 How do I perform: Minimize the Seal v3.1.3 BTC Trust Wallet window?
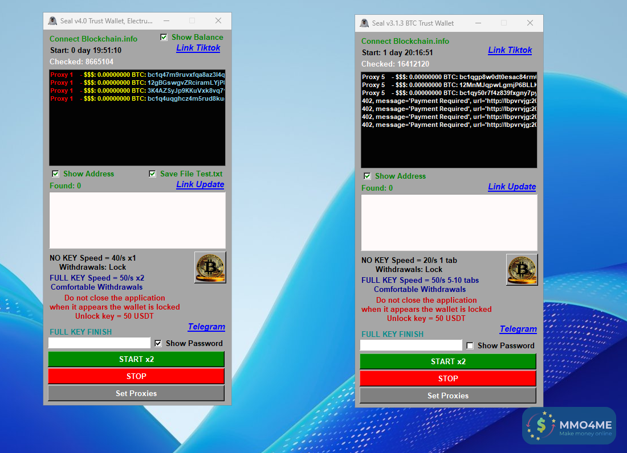(478, 23)
